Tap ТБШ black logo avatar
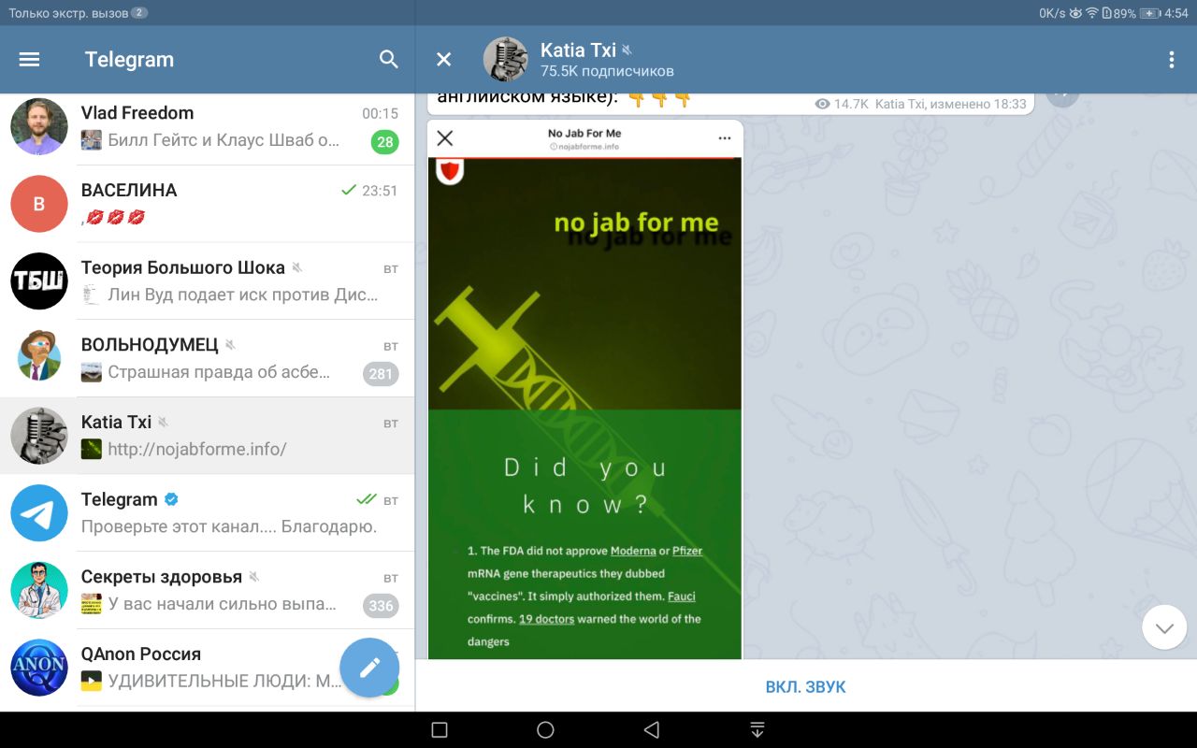This screenshot has width=1197, height=748. click(x=39, y=280)
